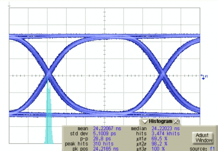Click the μ±3σ value 100 %
This screenshot has width=218, height=151.
coord(158,149)
